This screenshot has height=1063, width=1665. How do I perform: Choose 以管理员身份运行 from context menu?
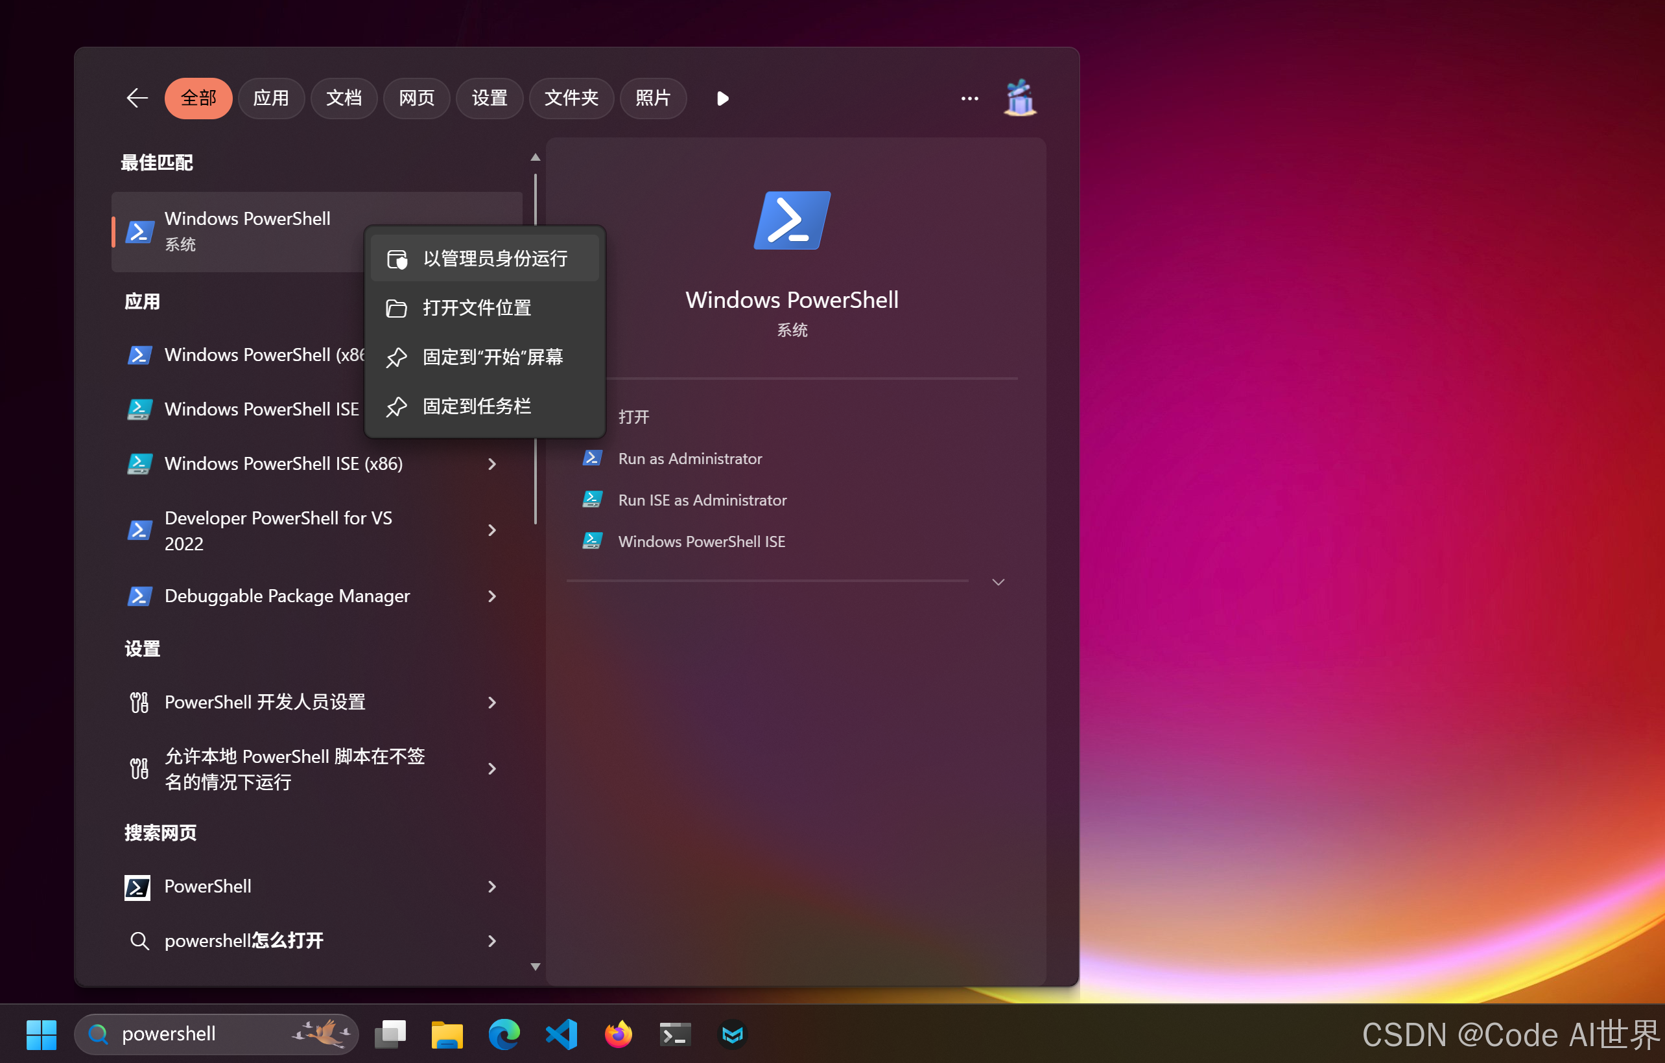click(495, 259)
